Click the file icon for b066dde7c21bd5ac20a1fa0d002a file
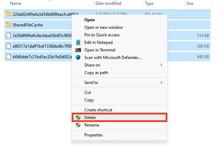The image size is (218, 159). tap(9, 57)
